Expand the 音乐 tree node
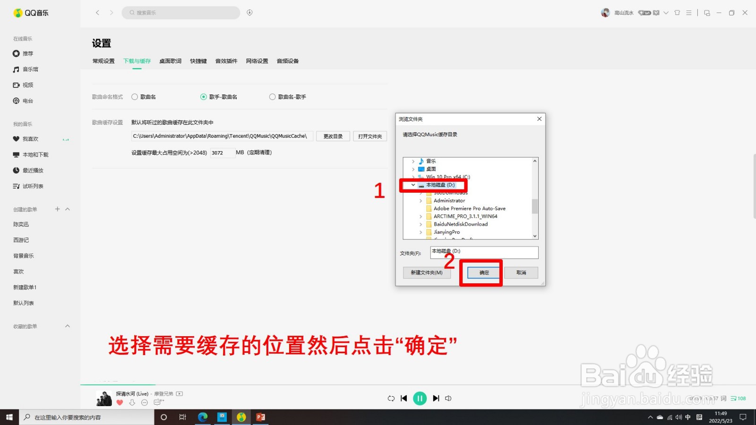The image size is (756, 425). pyautogui.click(x=413, y=161)
